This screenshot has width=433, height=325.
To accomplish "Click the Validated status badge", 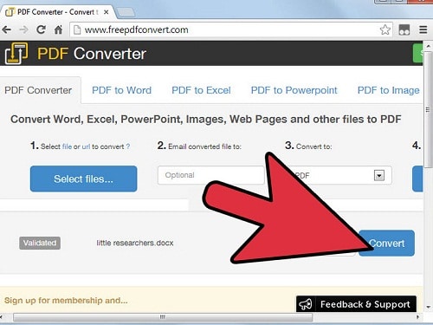I will [40, 243].
